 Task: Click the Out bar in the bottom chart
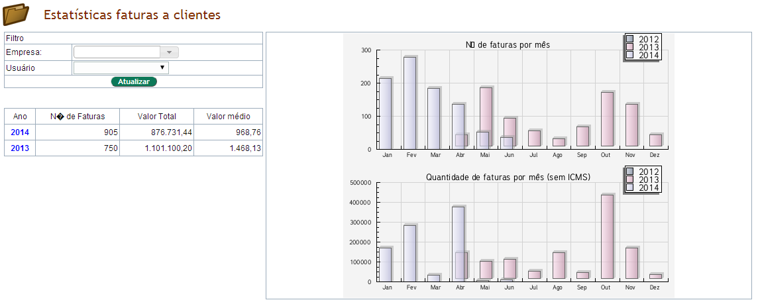607,236
